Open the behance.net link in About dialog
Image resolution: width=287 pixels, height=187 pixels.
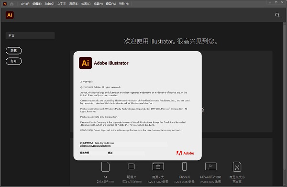click(x=95, y=146)
